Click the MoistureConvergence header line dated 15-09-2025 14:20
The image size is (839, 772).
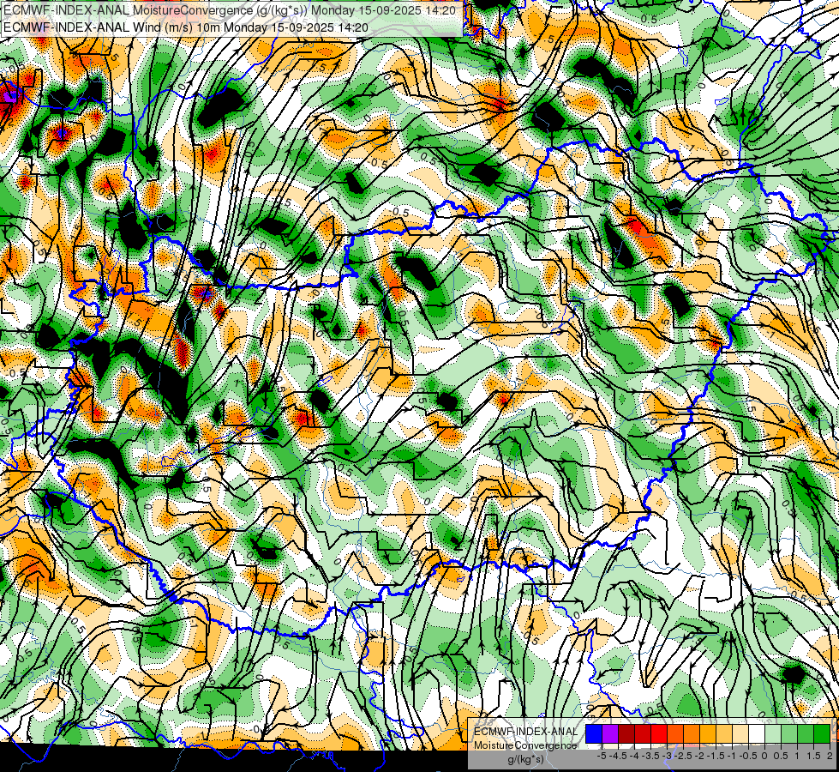click(230, 10)
